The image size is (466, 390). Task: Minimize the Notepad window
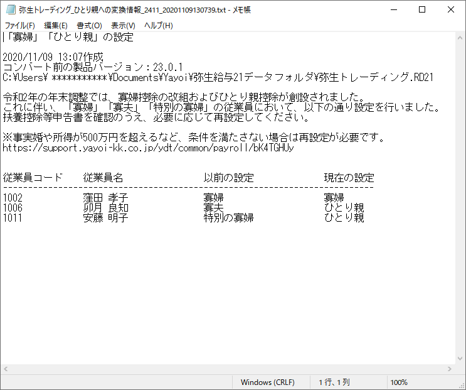coord(394,10)
